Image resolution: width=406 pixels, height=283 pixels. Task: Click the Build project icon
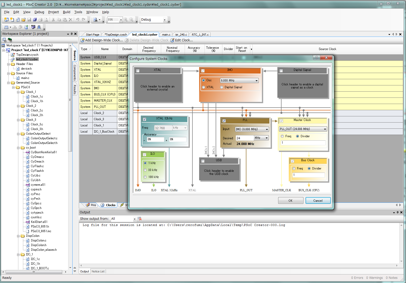7,27
